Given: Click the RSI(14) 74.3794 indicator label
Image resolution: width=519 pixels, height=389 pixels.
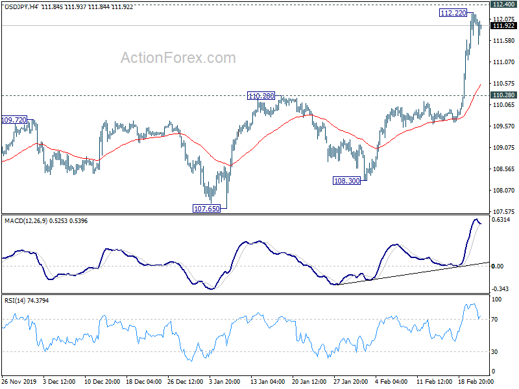Looking at the screenshot, I should (x=27, y=301).
